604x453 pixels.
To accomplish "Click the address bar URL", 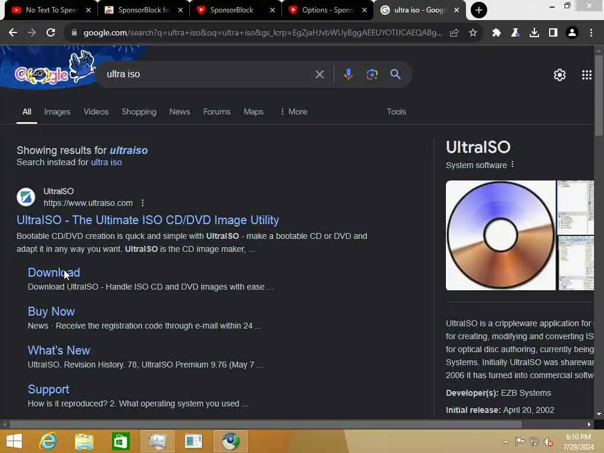I will pos(262,33).
